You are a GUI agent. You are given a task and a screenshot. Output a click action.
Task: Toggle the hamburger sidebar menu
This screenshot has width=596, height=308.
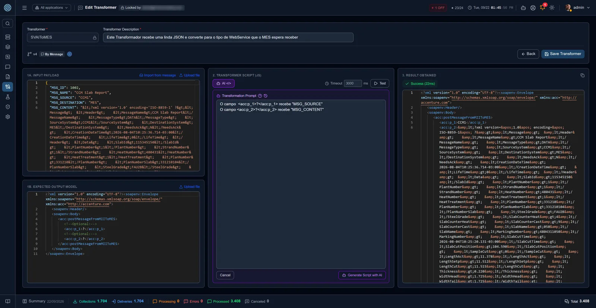pyautogui.click(x=25, y=8)
